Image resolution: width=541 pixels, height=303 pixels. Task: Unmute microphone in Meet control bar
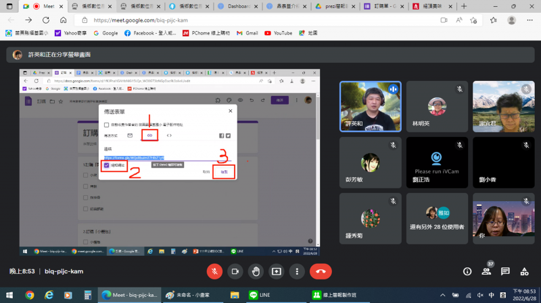tap(215, 271)
